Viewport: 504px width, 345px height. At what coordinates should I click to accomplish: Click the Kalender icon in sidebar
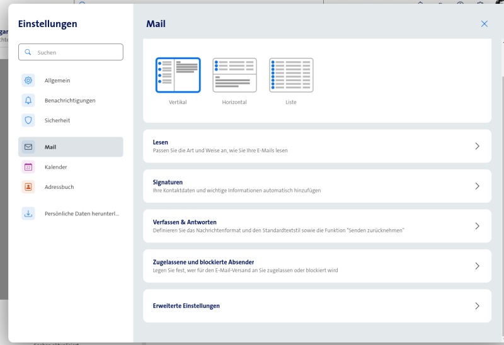(28, 167)
